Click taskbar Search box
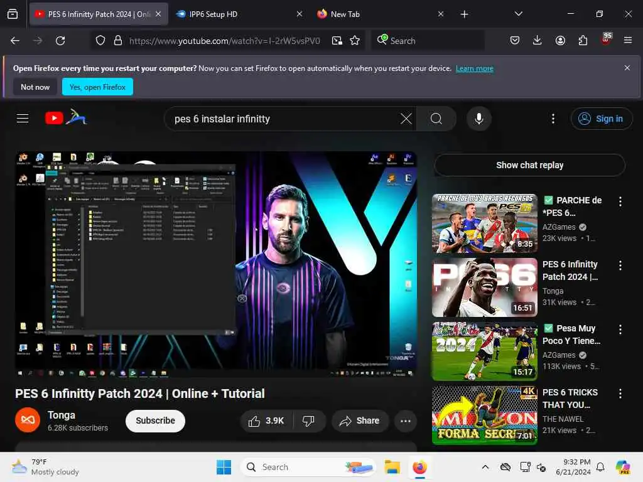The height and width of the screenshot is (482, 643). 308,467
